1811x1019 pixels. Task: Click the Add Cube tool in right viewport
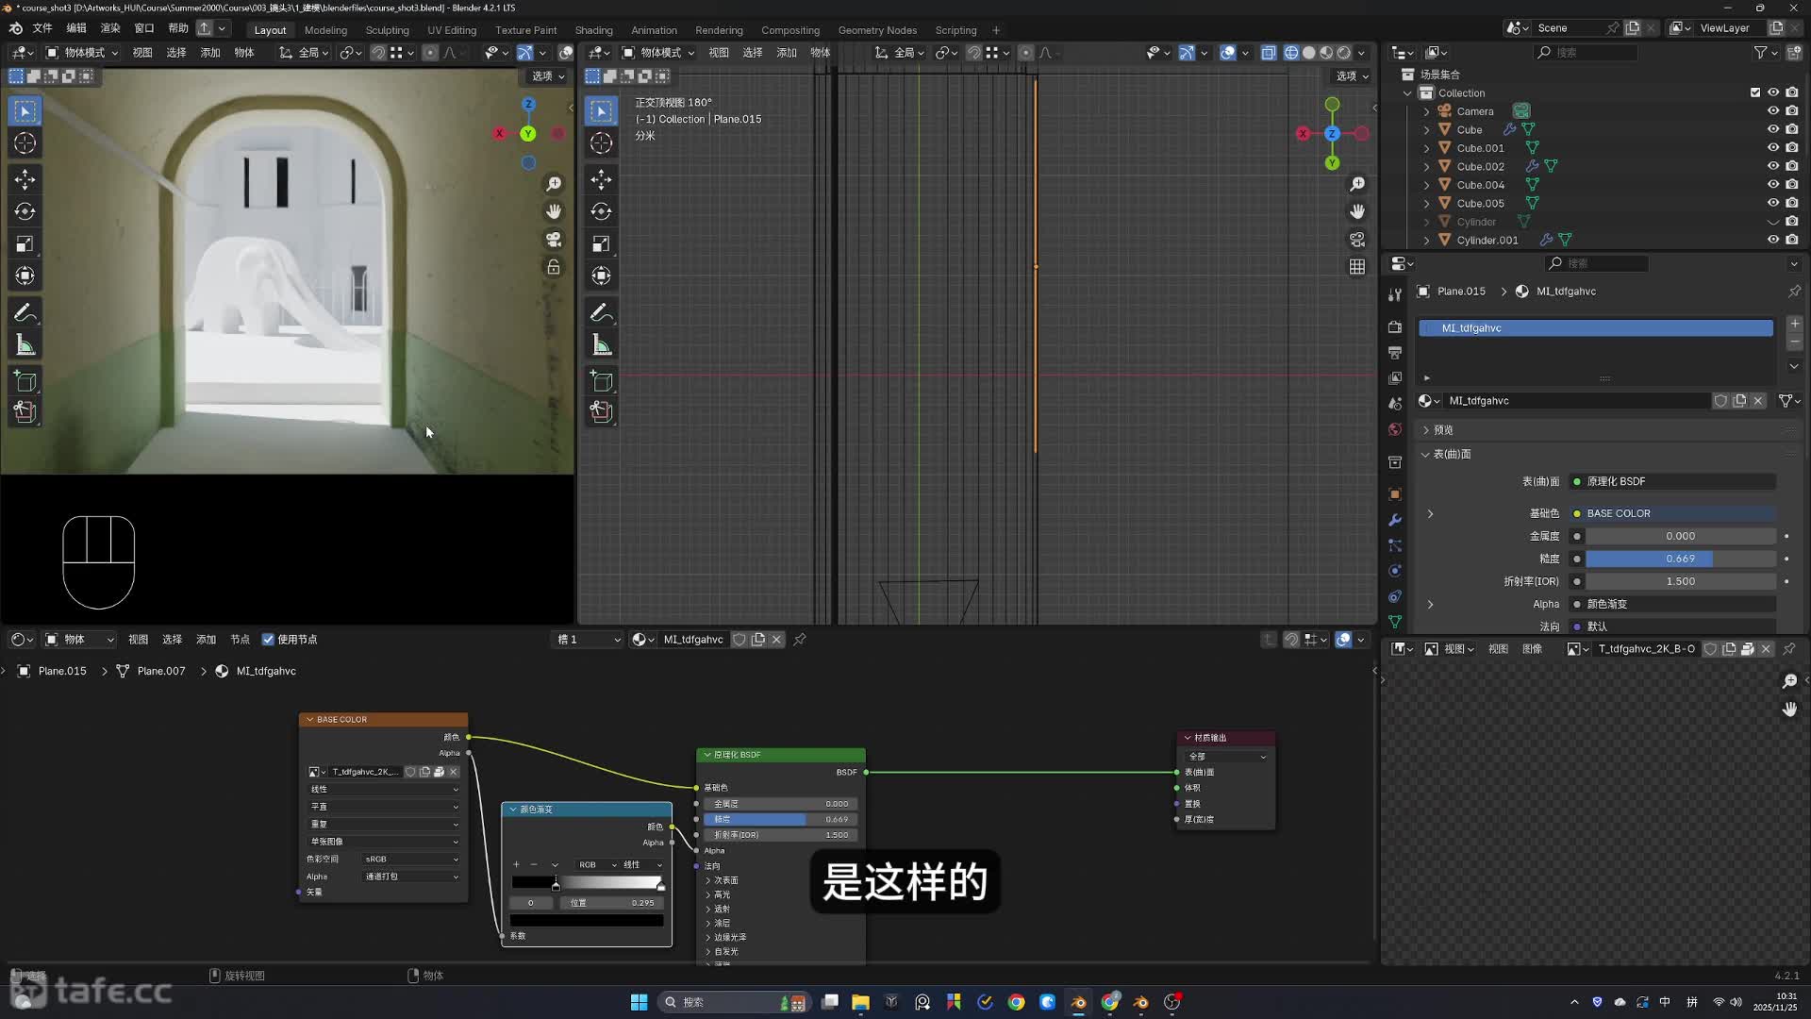click(601, 381)
